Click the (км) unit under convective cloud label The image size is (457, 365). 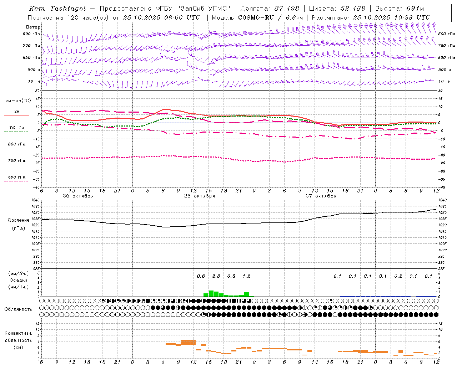[18, 347]
